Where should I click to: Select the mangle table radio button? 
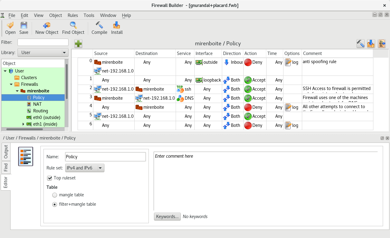tap(55, 195)
